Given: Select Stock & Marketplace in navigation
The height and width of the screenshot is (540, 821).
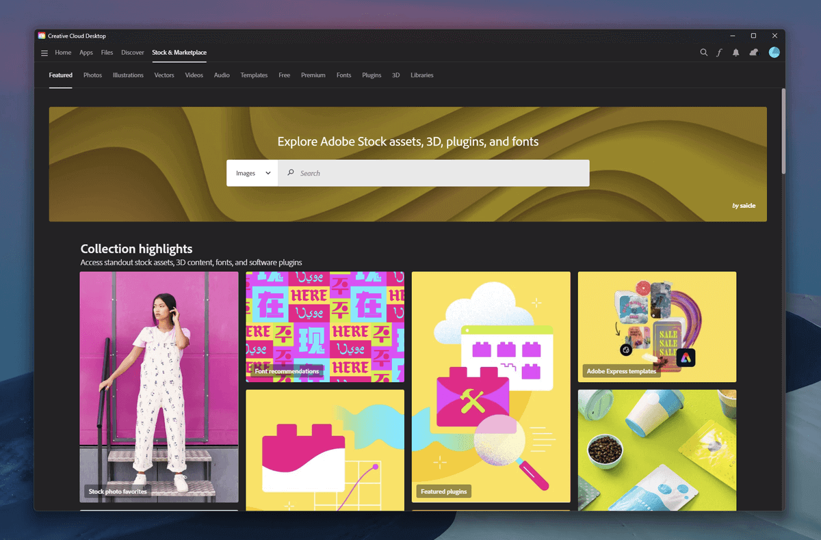Looking at the screenshot, I should 179,53.
